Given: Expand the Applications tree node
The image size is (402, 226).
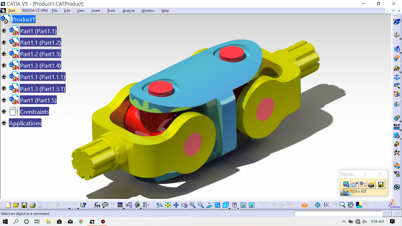Looking at the screenshot, I should click(x=4, y=123).
